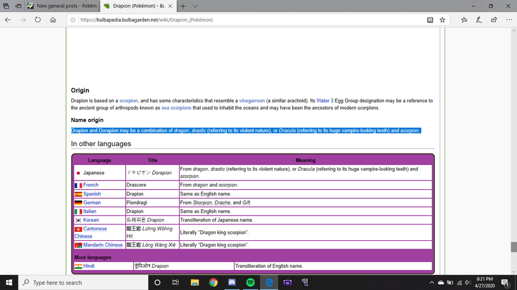Click the scrollbar up arrow
This screenshot has width=517, height=290.
[x=514, y=30]
